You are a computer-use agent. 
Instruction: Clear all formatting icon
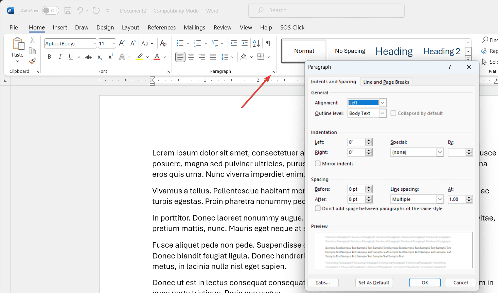pyautogui.click(x=163, y=43)
